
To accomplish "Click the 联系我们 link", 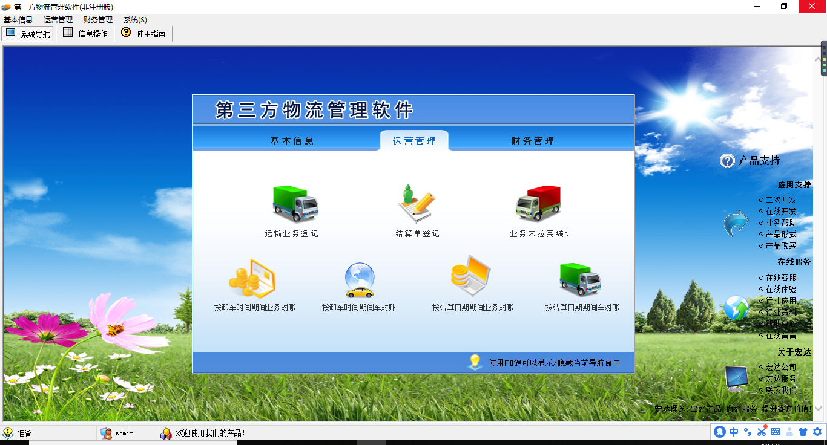I will coord(781,390).
